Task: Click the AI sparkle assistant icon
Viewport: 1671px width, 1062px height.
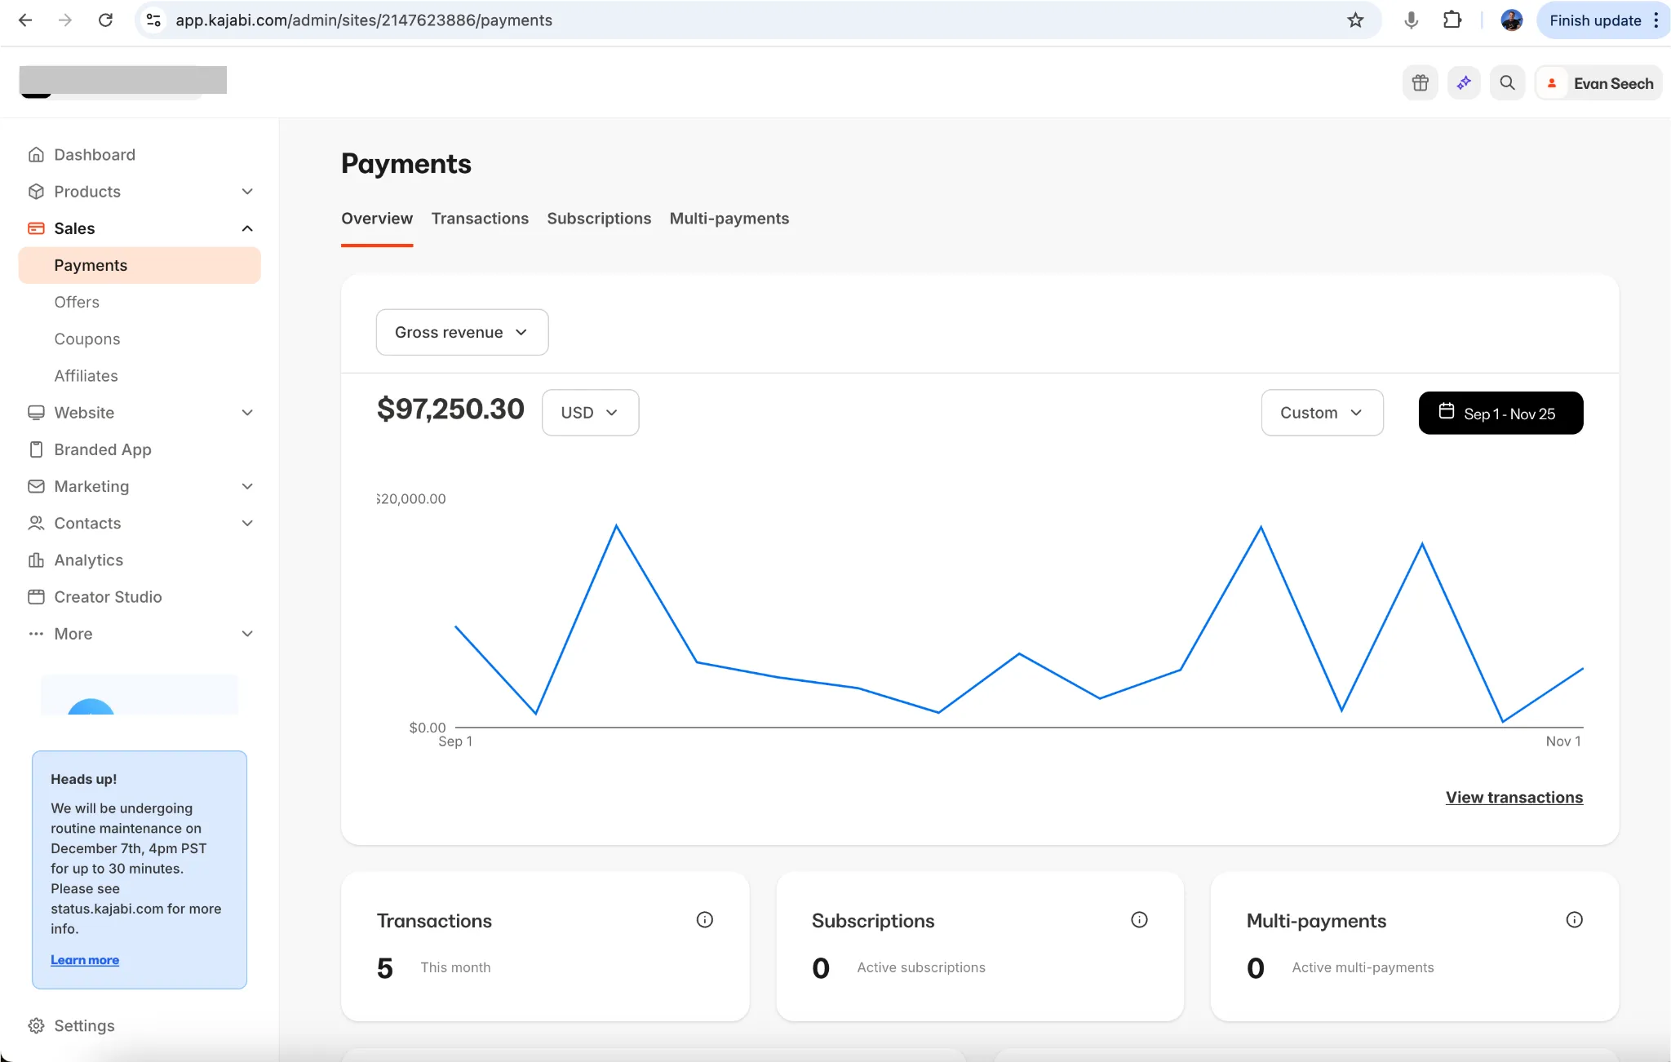Action: pyautogui.click(x=1464, y=83)
